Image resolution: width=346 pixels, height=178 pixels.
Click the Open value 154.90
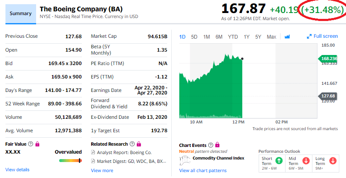(73, 50)
